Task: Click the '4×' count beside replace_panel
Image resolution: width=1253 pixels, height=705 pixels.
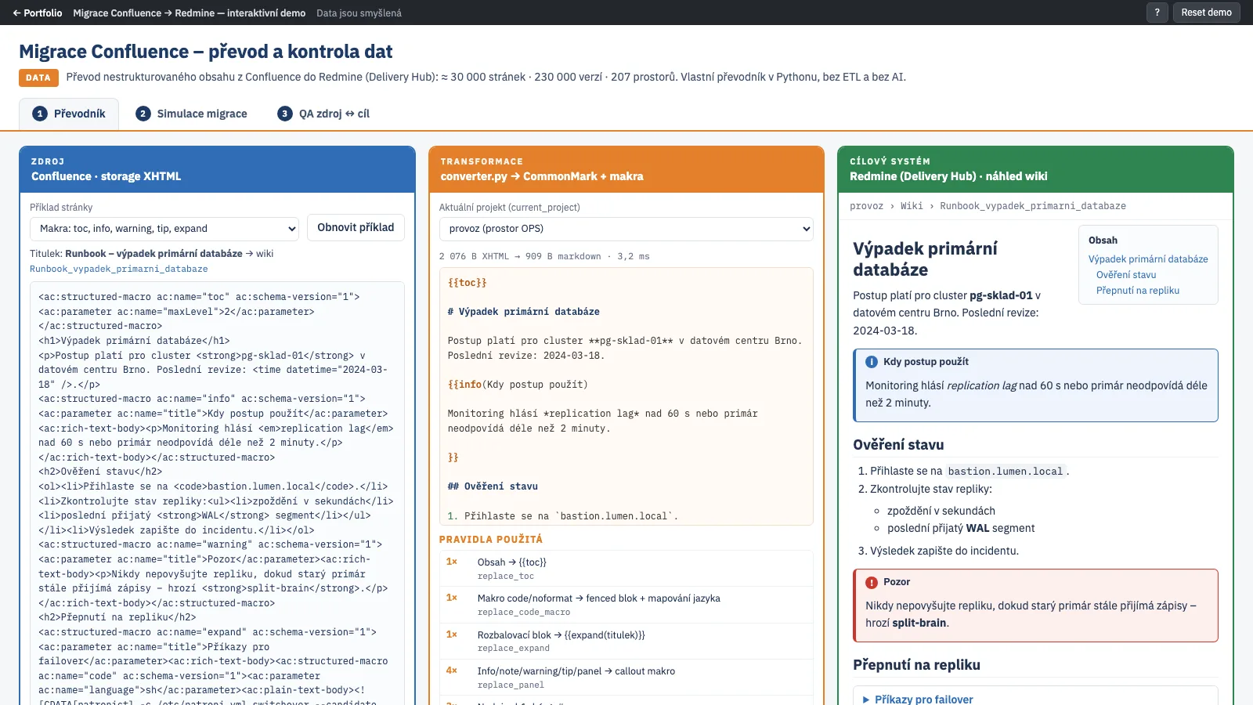Action: (x=452, y=671)
